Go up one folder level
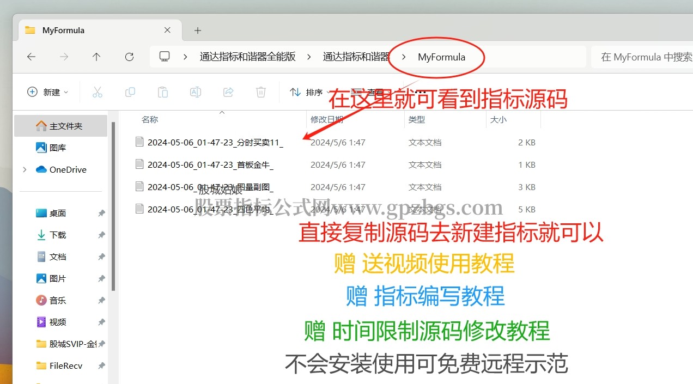The image size is (693, 384). pyautogui.click(x=96, y=57)
